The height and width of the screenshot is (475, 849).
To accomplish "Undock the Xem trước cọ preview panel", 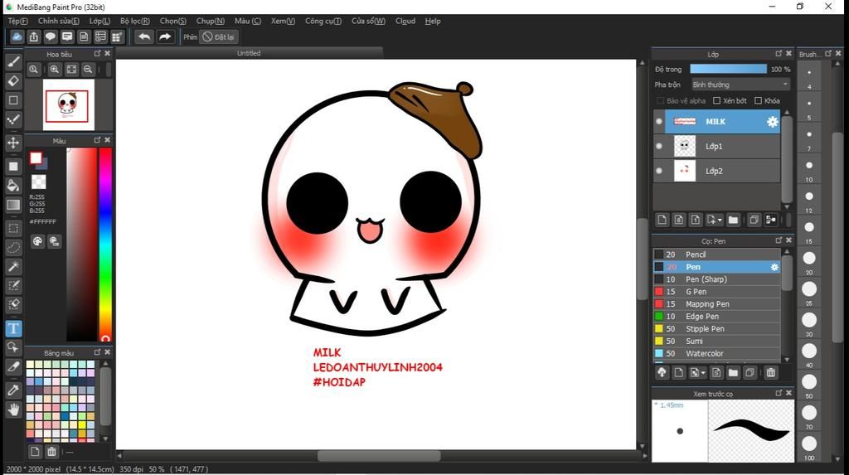I will pyautogui.click(x=779, y=393).
